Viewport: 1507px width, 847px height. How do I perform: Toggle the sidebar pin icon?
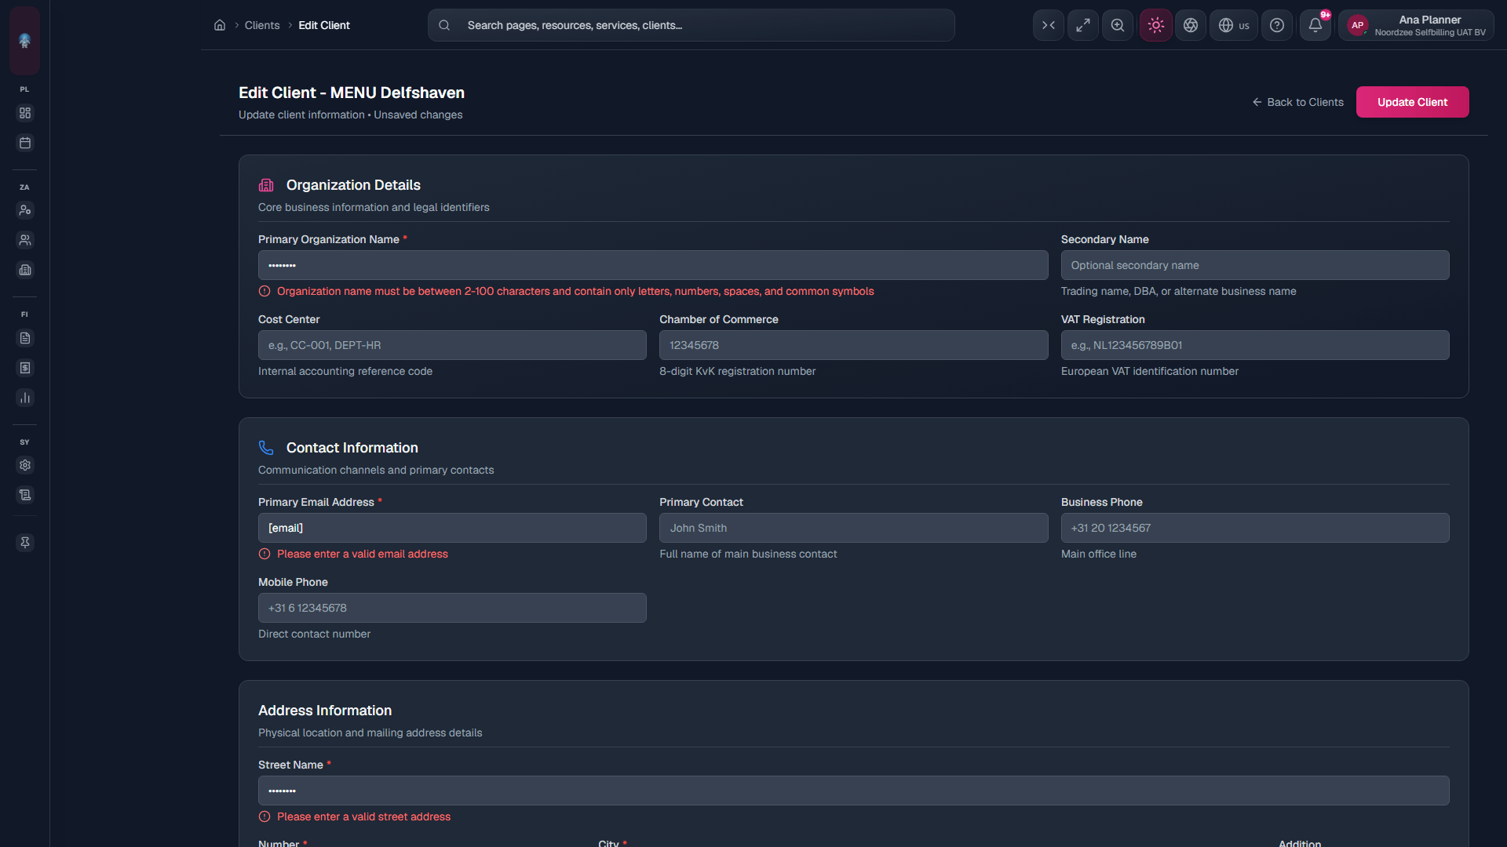25,543
